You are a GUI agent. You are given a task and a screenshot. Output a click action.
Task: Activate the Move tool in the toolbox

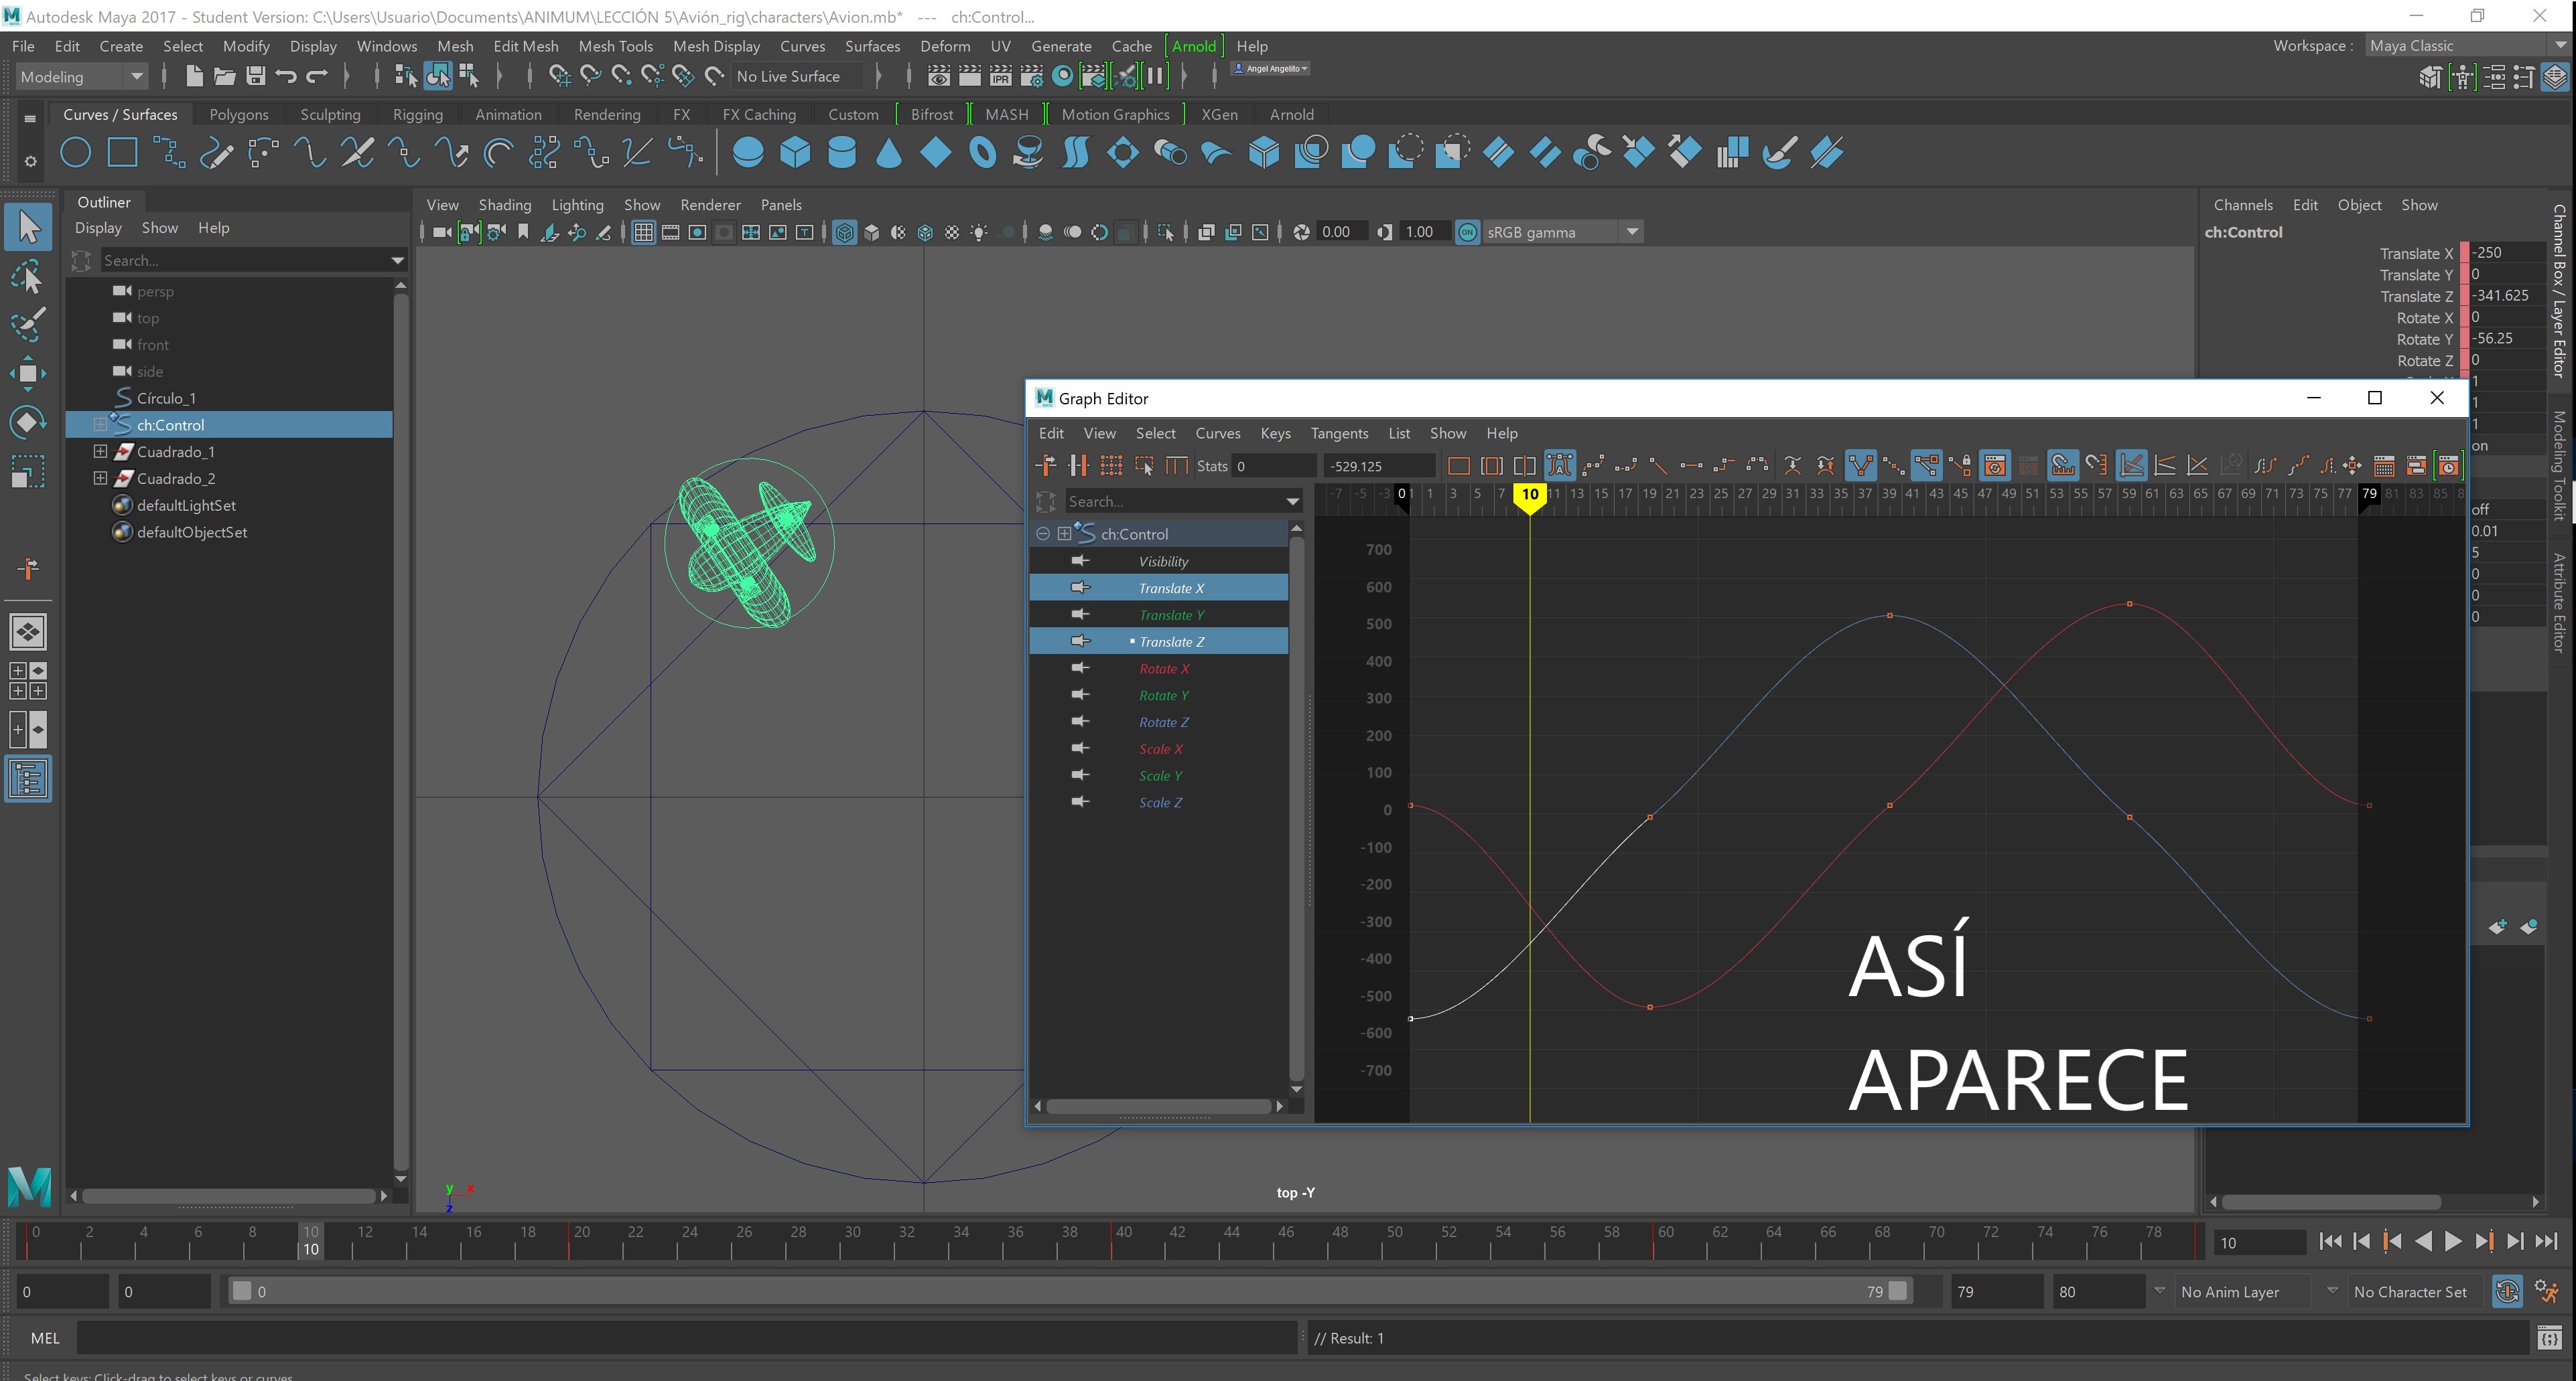(27, 373)
